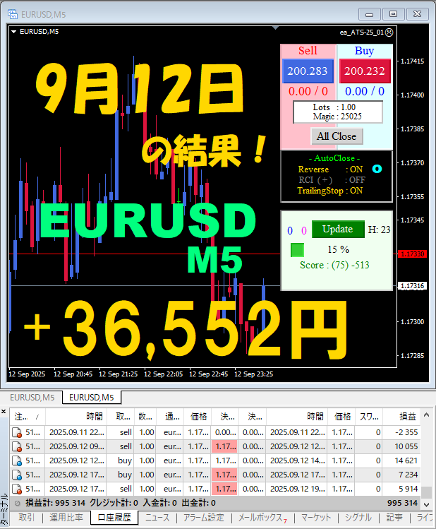Click the order icon in the -2 355 row
The width and height of the screenshot is (436, 529).
17,432
